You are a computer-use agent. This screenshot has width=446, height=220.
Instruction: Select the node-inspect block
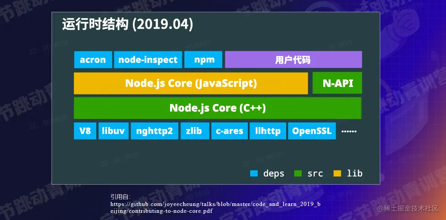(148, 60)
